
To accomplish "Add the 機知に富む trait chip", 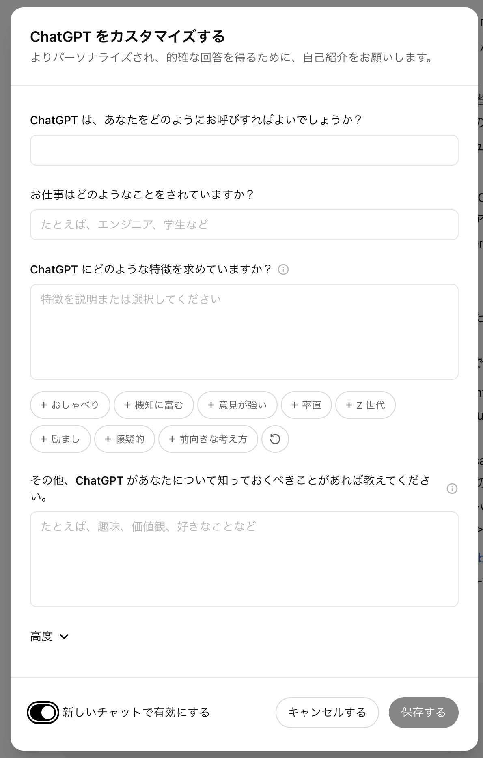I will click(x=153, y=405).
